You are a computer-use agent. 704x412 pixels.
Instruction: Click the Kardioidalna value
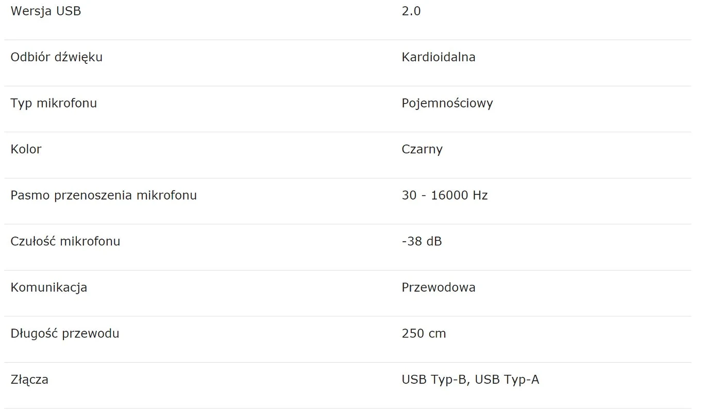click(x=439, y=57)
